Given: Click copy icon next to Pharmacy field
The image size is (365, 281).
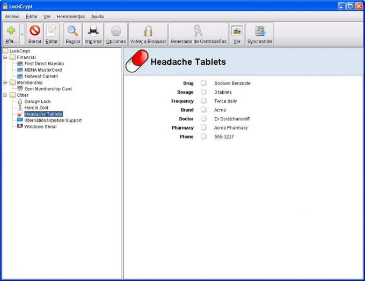Looking at the screenshot, I should [203, 127].
